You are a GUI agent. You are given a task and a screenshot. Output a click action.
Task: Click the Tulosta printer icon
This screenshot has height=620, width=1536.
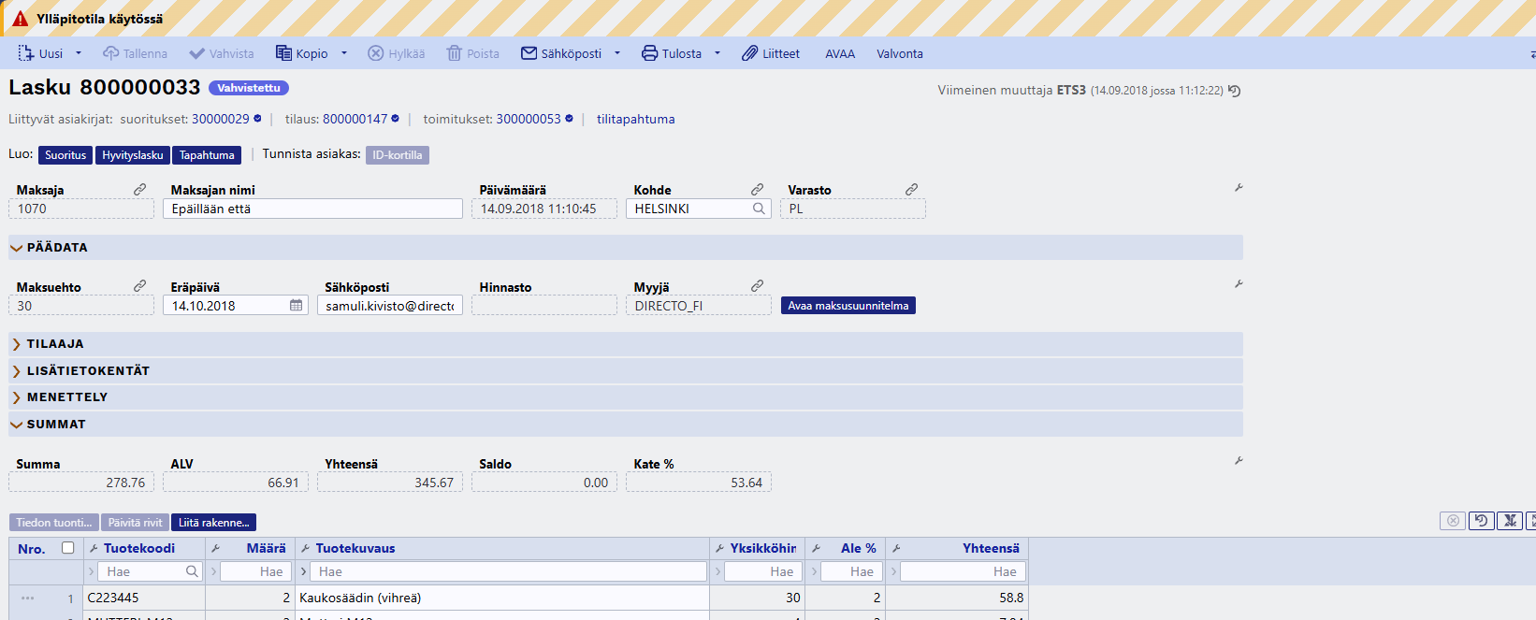tap(649, 53)
